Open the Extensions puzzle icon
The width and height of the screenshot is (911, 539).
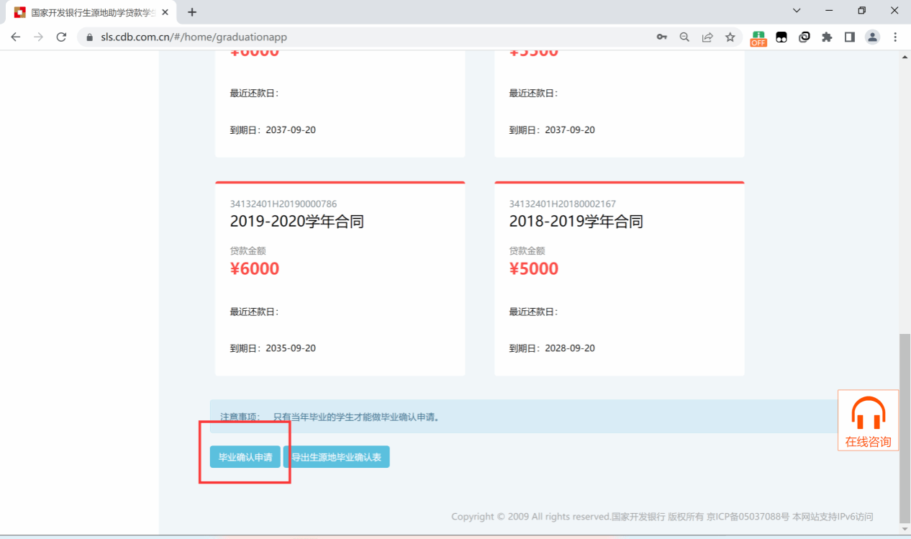pyautogui.click(x=827, y=37)
